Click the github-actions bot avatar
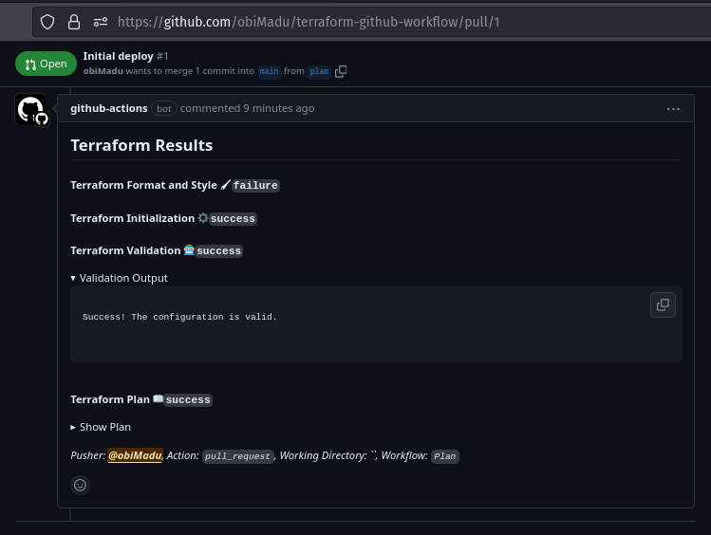Image resolution: width=711 pixels, height=535 pixels. pyautogui.click(x=30, y=109)
